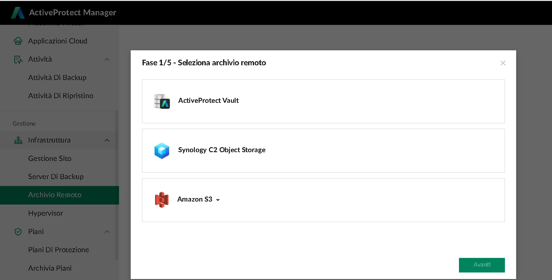Collapse the Piani section chevron
The width and height of the screenshot is (552, 280).
coord(107,232)
